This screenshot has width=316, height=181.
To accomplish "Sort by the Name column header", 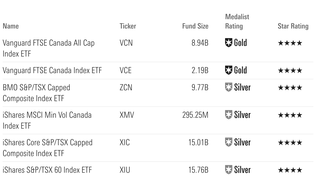I will (11, 26).
